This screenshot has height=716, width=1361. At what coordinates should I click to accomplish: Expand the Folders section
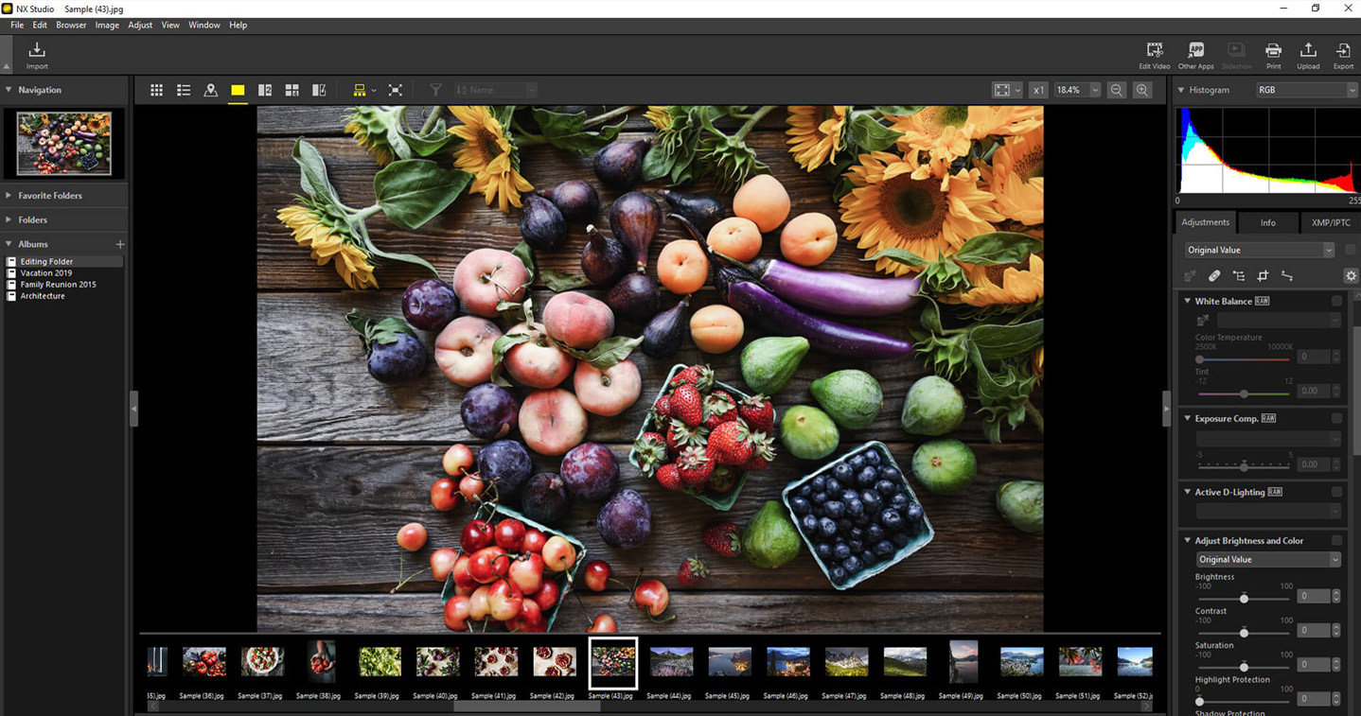pos(9,219)
